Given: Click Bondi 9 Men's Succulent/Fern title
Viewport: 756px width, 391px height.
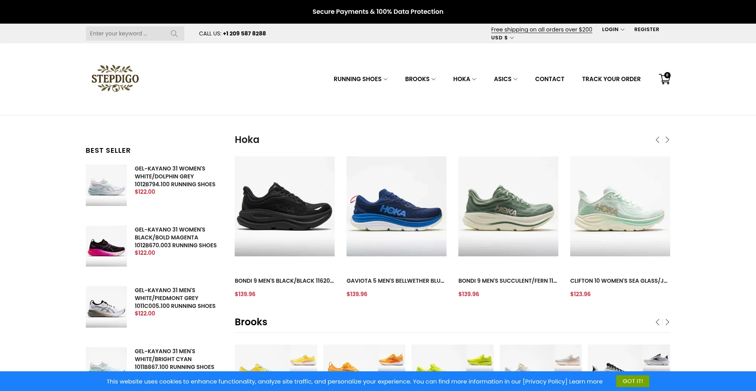Looking at the screenshot, I should point(508,281).
